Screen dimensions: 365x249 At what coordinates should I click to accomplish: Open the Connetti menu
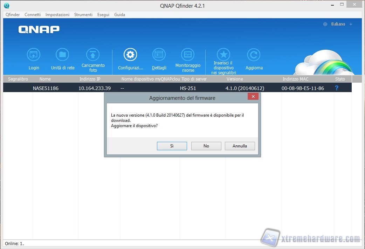pyautogui.click(x=33, y=15)
